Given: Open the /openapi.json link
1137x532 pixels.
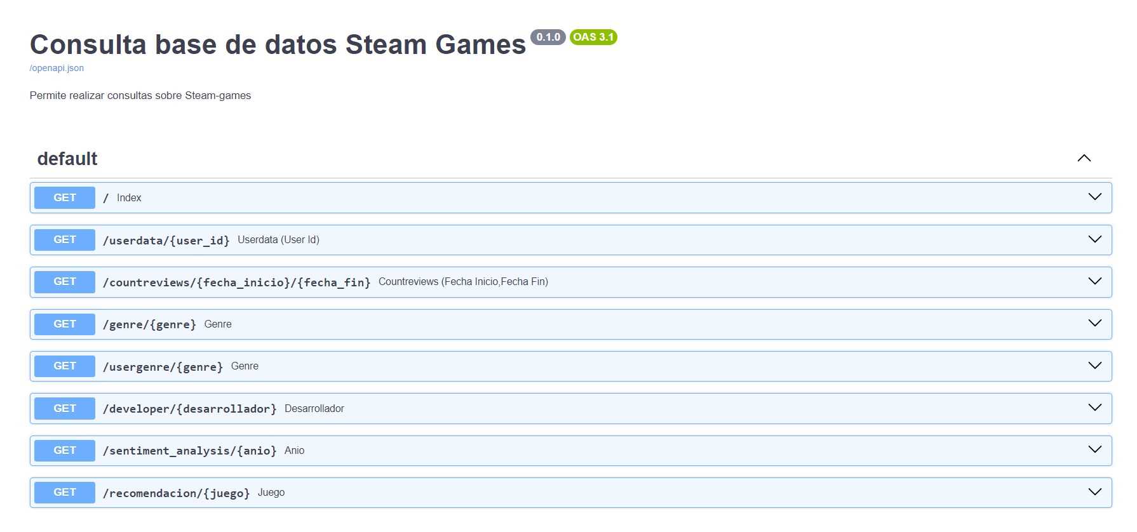Looking at the screenshot, I should [x=57, y=68].
